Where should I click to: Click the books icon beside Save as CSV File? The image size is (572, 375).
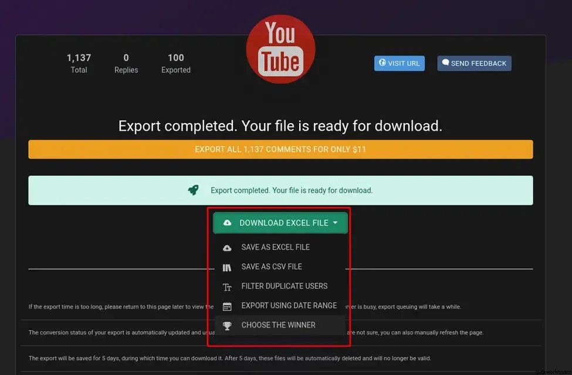(227, 268)
